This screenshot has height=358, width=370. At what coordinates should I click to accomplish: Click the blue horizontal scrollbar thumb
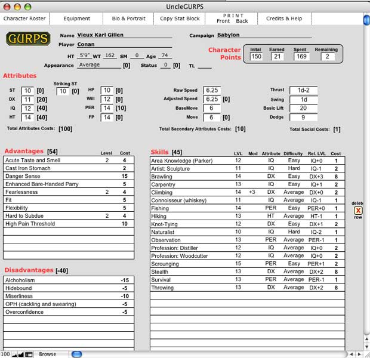pyautogui.click(x=76, y=354)
